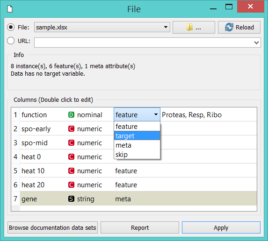This screenshot has width=268, height=241.
Task: Click the string type icon for gene
Action: coord(71,198)
